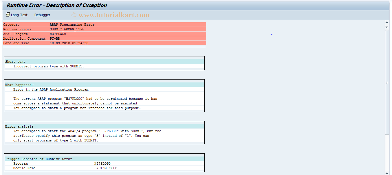Click line 'You attempted to start a program not intended'
The width and height of the screenshot is (392, 175).
click(x=77, y=108)
